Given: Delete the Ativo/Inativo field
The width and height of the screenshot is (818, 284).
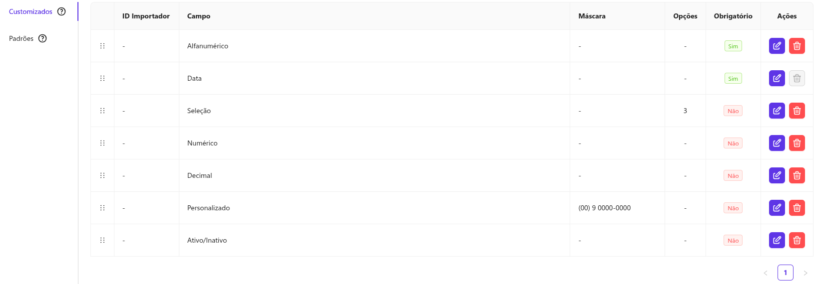Looking at the screenshot, I should tap(797, 240).
